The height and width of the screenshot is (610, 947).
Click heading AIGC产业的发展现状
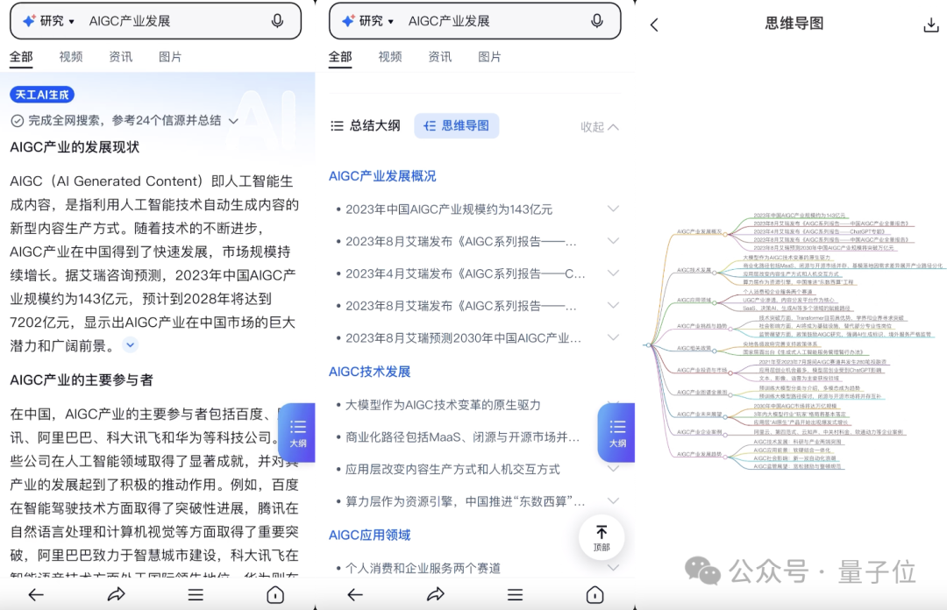(x=75, y=147)
